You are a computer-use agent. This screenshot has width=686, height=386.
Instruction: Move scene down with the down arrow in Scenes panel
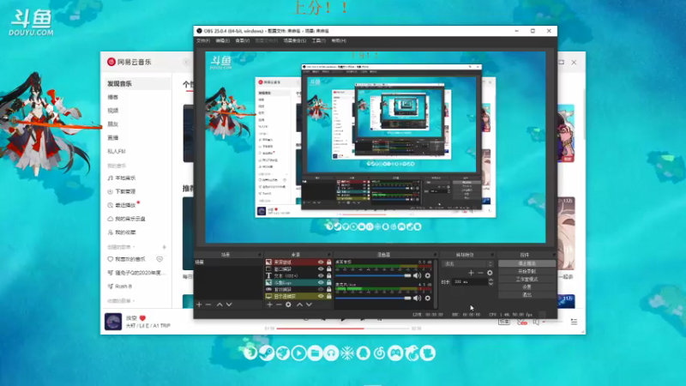pos(229,305)
